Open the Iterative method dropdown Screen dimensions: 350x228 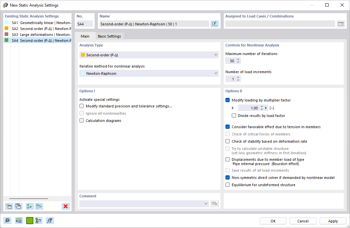click(216, 73)
